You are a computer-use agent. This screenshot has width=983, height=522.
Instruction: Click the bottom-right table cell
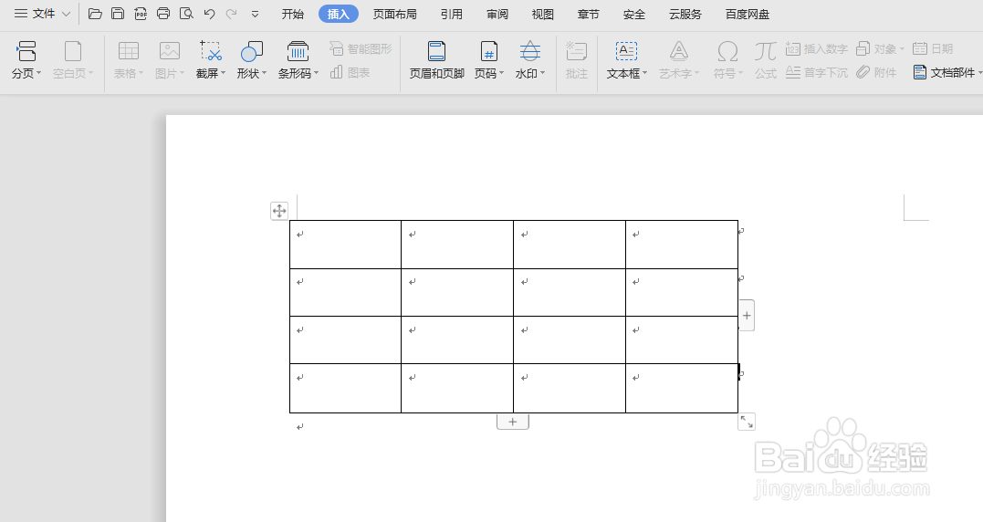coord(682,388)
